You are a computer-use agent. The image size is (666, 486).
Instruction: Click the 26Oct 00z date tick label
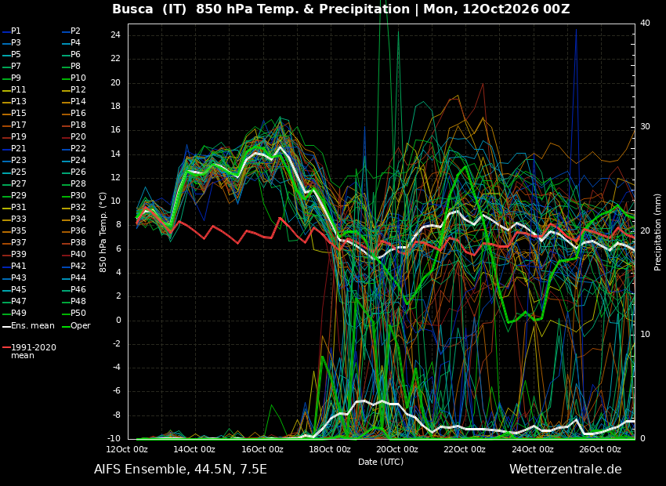tap(599, 449)
